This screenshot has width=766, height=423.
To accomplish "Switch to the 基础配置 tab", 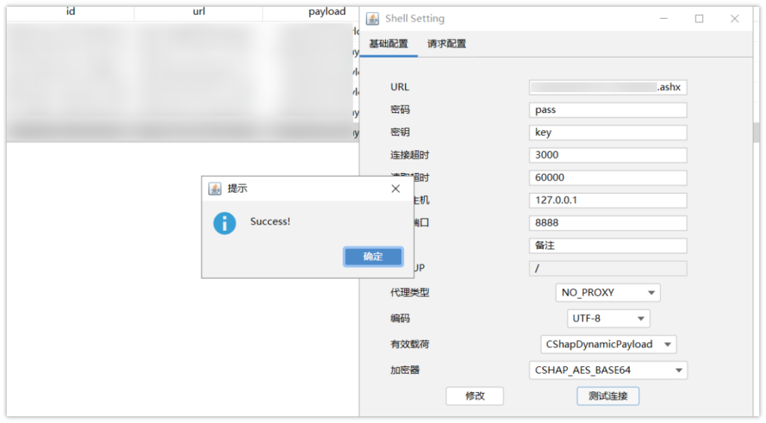I will (x=388, y=44).
